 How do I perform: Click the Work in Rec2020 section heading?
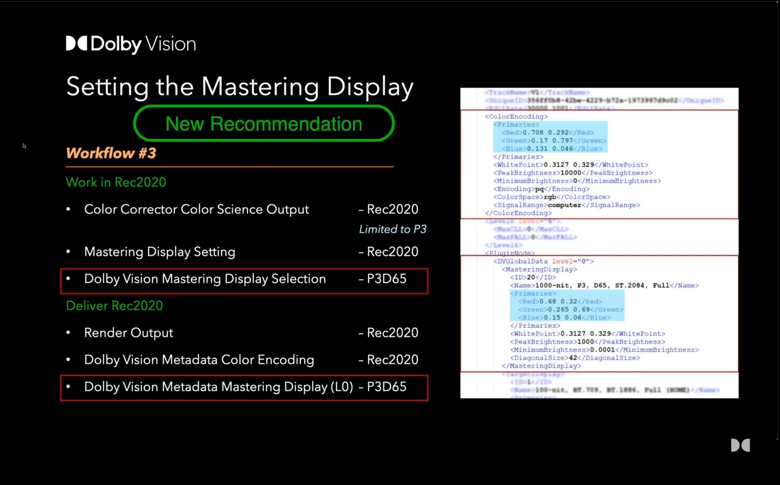click(x=116, y=182)
